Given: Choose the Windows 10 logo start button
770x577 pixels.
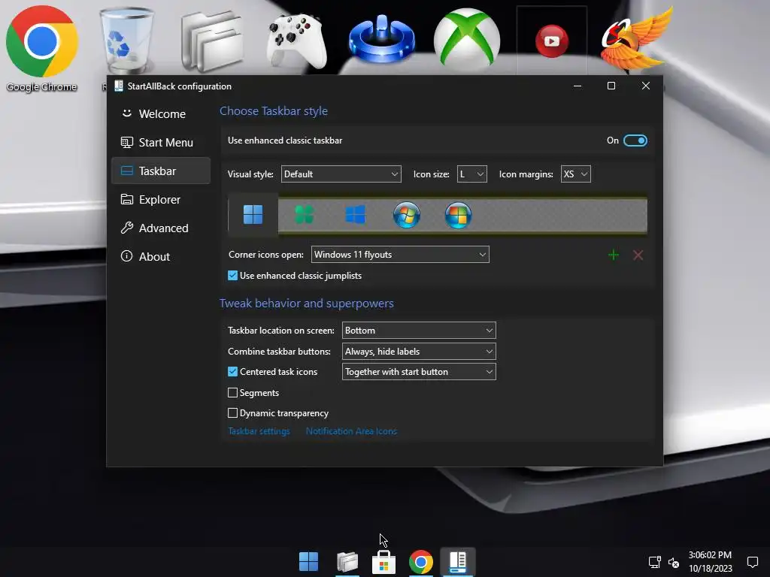Looking at the screenshot, I should pyautogui.click(x=355, y=215).
